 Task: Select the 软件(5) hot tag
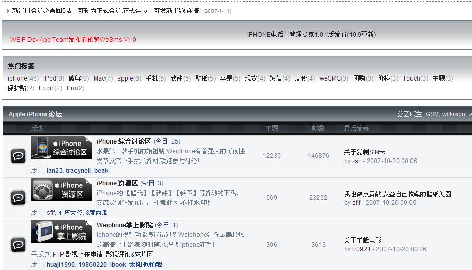tap(180, 78)
